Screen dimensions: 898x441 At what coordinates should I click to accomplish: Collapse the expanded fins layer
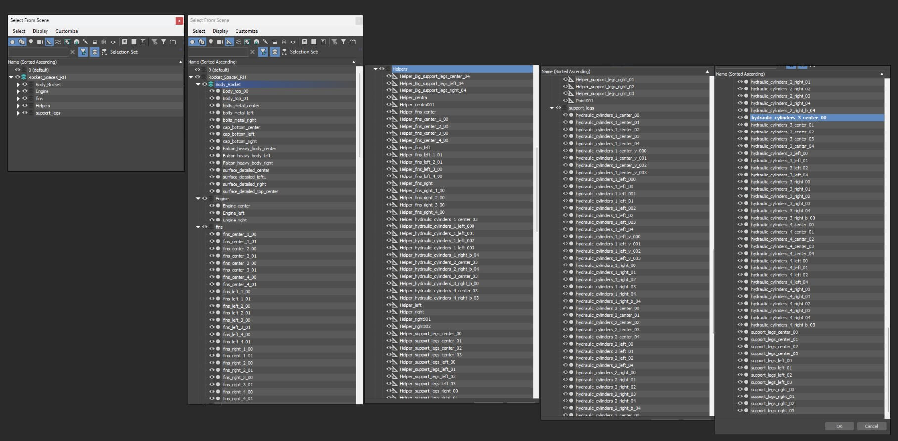point(198,227)
